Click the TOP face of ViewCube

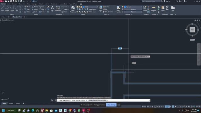[192, 30]
